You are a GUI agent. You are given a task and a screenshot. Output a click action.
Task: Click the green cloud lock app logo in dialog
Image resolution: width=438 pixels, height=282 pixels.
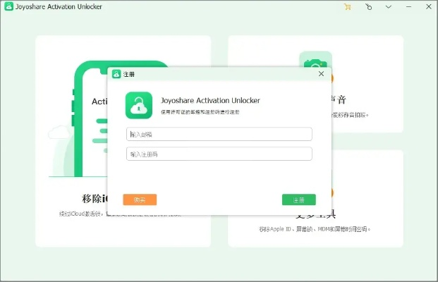click(139, 105)
